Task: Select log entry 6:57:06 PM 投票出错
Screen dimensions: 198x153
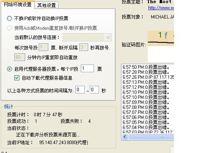Action: (x=148, y=117)
